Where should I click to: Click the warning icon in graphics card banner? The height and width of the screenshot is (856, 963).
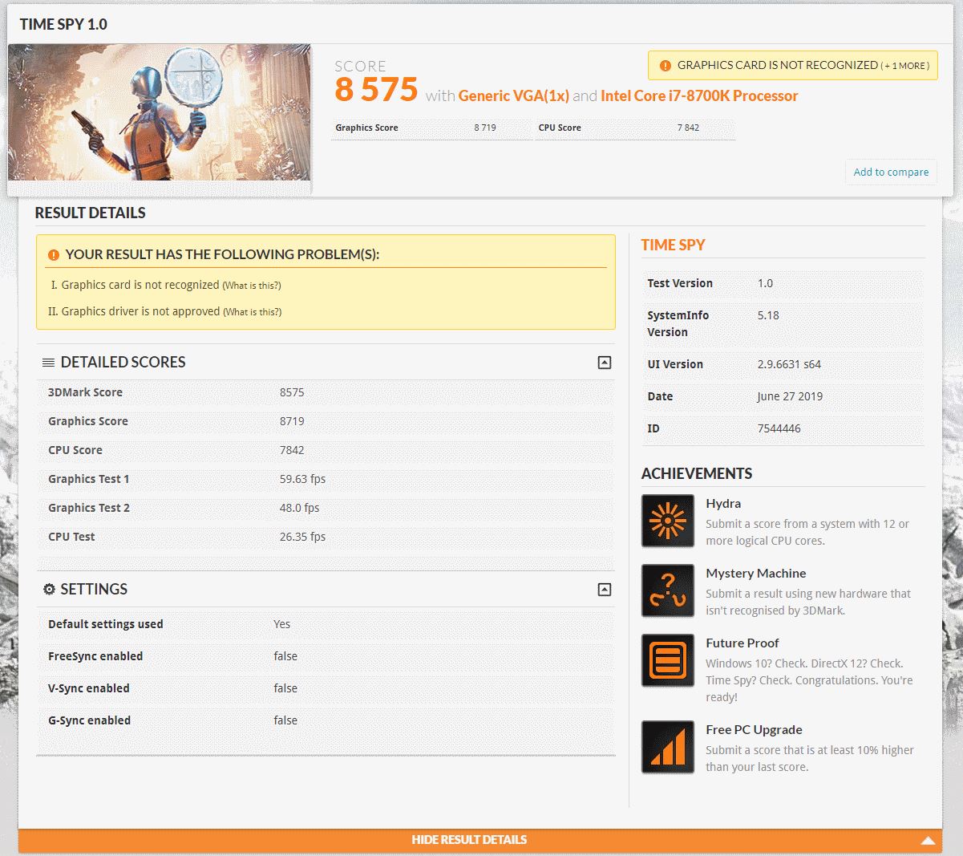[x=665, y=66]
